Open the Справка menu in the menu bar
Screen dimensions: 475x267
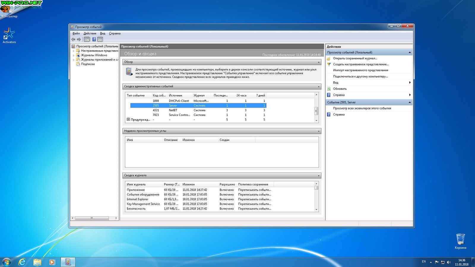pos(115,34)
